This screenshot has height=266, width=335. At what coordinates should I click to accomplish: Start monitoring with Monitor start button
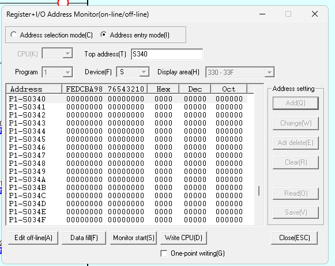pos(134,238)
